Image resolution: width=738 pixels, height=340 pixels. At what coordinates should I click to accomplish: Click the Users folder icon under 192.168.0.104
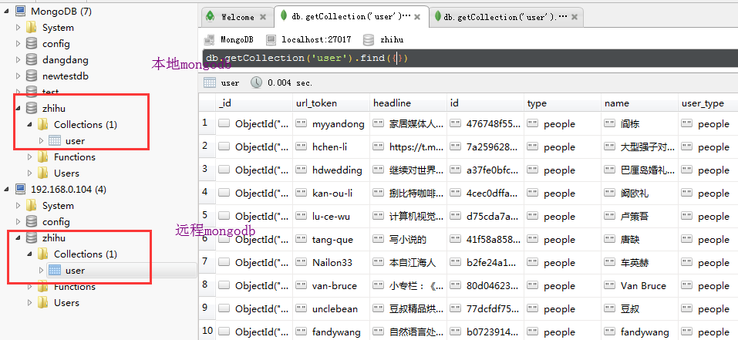pos(43,302)
